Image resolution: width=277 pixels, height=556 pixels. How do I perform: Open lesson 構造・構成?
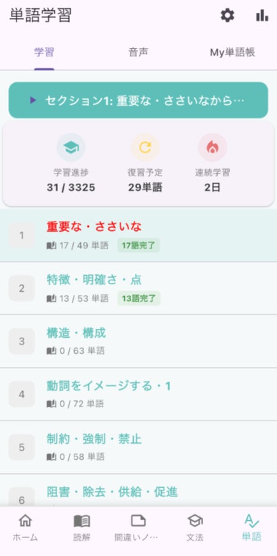coord(138,342)
